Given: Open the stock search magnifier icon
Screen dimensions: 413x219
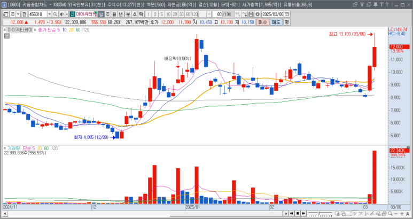Looking at the screenshot, I should [x=55, y=14].
